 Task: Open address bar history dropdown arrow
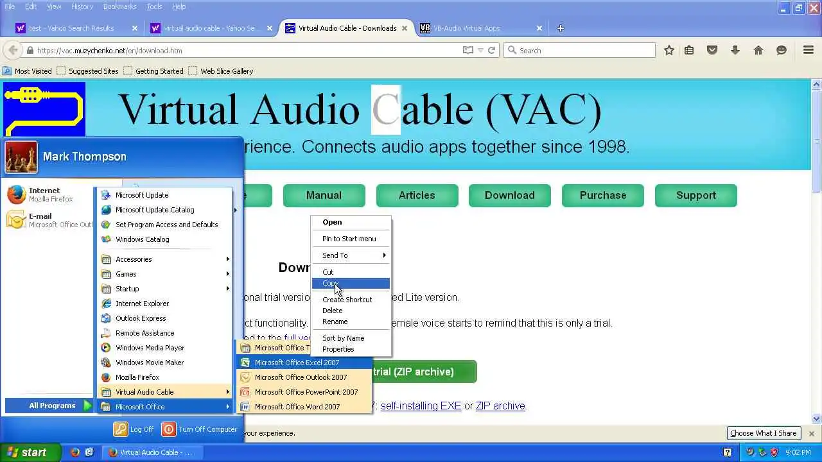point(480,50)
